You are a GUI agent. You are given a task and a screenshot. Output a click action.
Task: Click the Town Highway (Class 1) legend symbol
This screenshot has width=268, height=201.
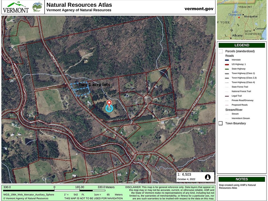[x=226, y=73]
